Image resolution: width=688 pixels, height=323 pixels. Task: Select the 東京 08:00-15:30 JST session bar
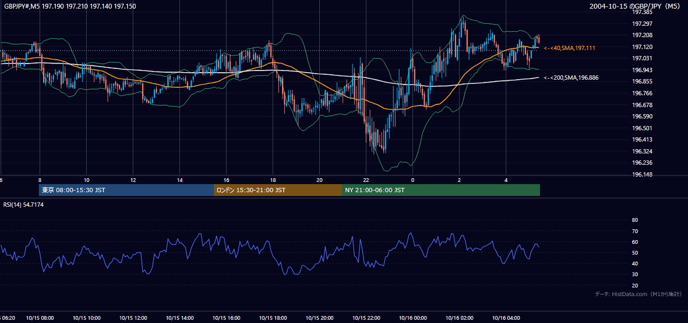[127, 190]
